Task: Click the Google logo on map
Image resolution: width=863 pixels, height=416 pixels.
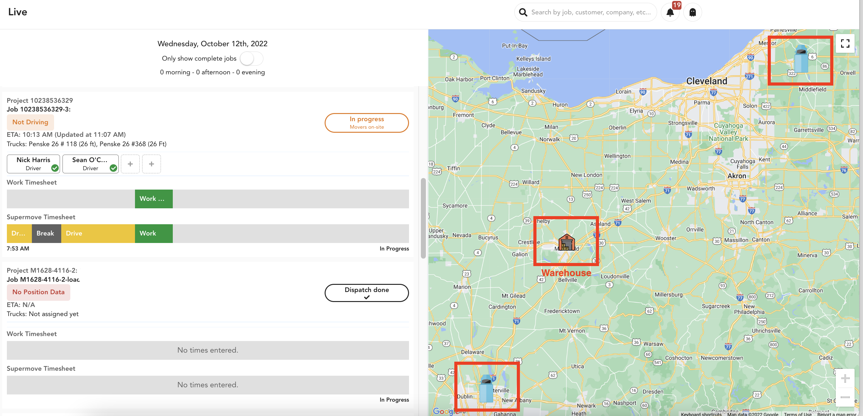Action: tap(446, 411)
